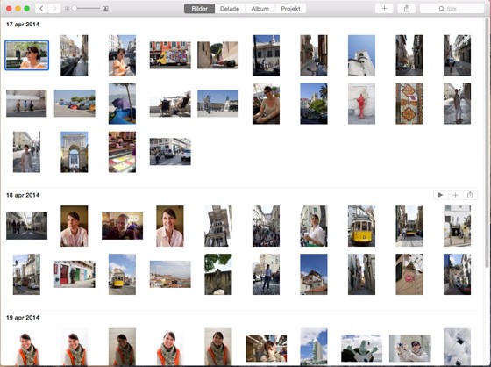The width and height of the screenshot is (491, 367).
Task: Adjust the thumbnail zoom slider
Action: click(x=87, y=9)
